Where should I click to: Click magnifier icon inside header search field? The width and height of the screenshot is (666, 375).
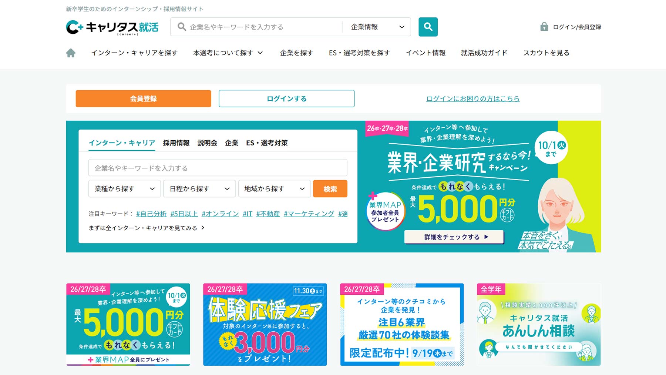[182, 27]
